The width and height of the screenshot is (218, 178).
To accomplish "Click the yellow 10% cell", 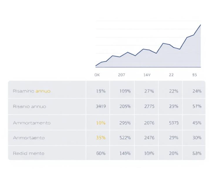I will pos(101,123).
